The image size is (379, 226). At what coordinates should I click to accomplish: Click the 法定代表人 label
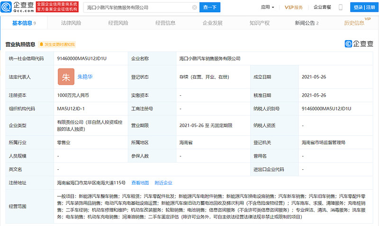(x=19, y=77)
